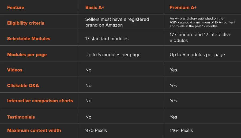Select the "17 standard modules" Basic A+ cell
241x138 pixels.
[107, 39]
